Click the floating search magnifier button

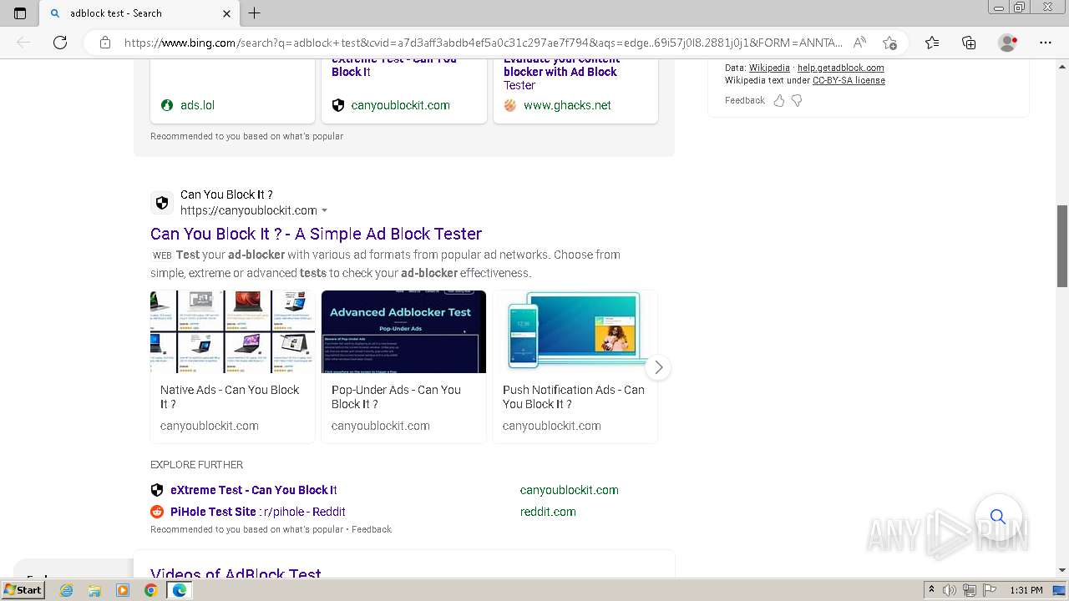(x=998, y=517)
